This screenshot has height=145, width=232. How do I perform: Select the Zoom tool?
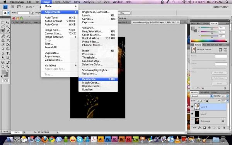tap(8, 67)
